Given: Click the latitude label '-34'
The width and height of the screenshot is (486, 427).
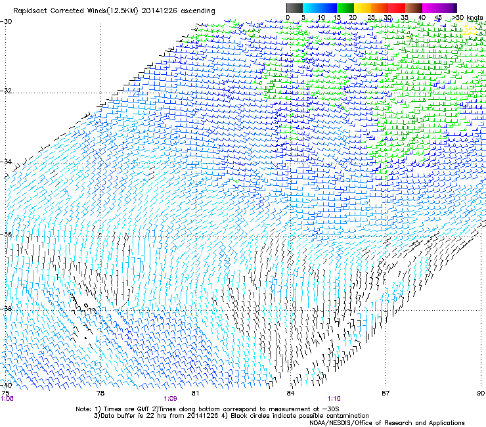Looking at the screenshot, I should (x=6, y=162).
